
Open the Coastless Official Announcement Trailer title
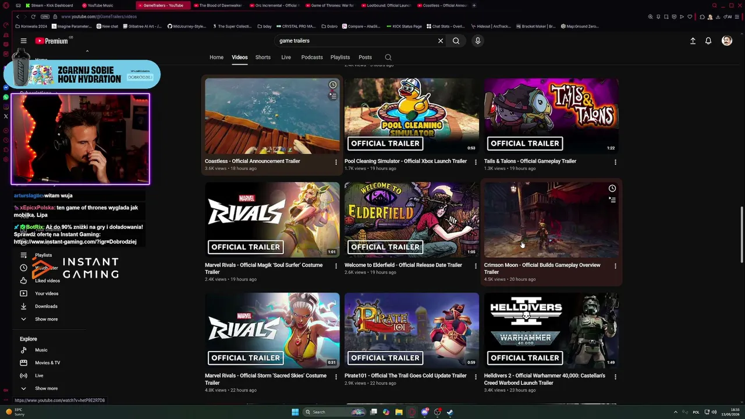point(253,161)
